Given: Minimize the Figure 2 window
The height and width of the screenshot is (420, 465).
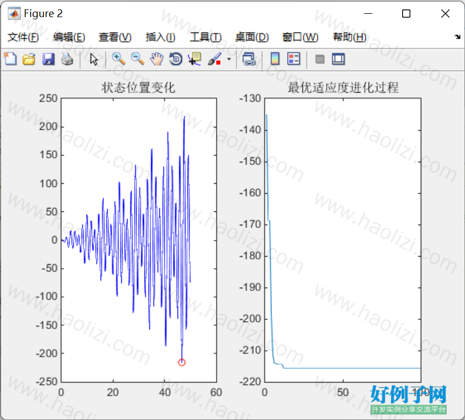Looking at the screenshot, I should 368,14.
